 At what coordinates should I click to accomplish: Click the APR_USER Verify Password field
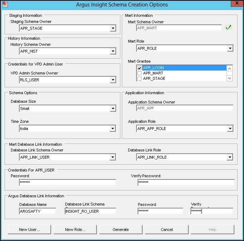(186, 182)
